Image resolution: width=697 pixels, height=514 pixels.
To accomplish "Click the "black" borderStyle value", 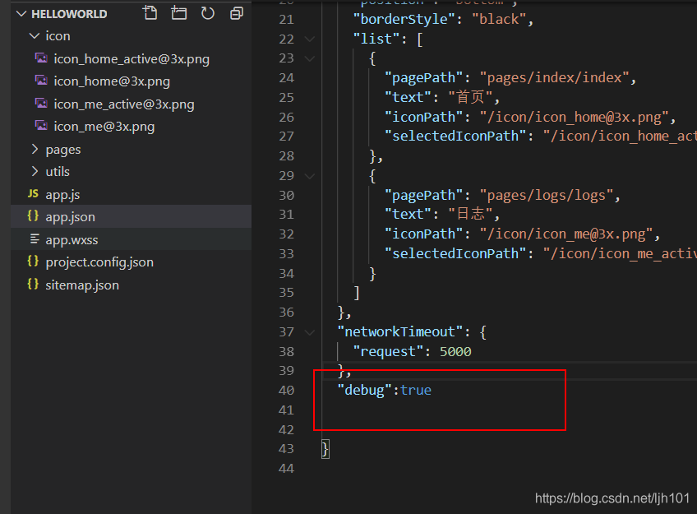I will [499, 19].
